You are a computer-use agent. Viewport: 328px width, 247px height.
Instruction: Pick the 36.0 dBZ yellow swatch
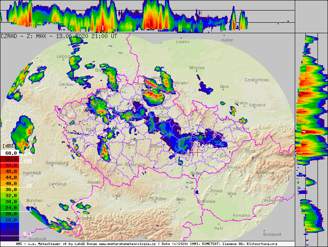pos(10,190)
